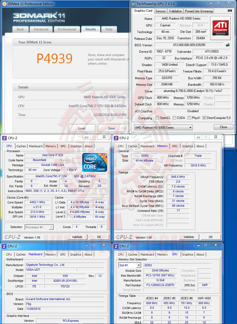Click the CPU-Z icon of the SPD tab window
Viewport: 237px width, 324px height.
coord(116,246)
